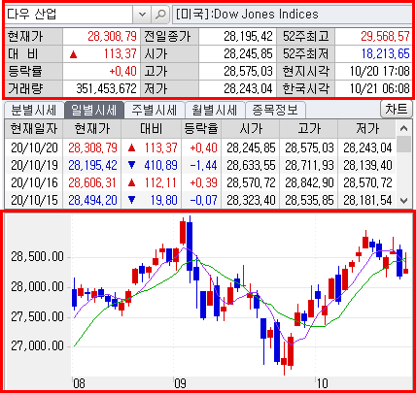This screenshot has height=393, width=416.
Task: Click the scrollbar up arrow in table
Action: click(x=403, y=128)
